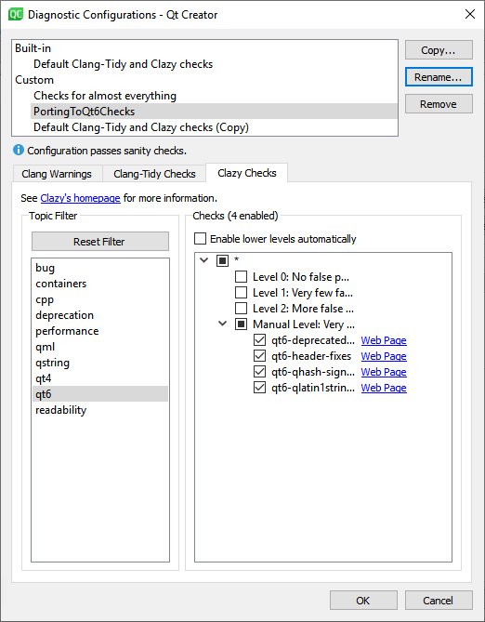
Task: Open Clazy's homepage link
Action: (81, 198)
